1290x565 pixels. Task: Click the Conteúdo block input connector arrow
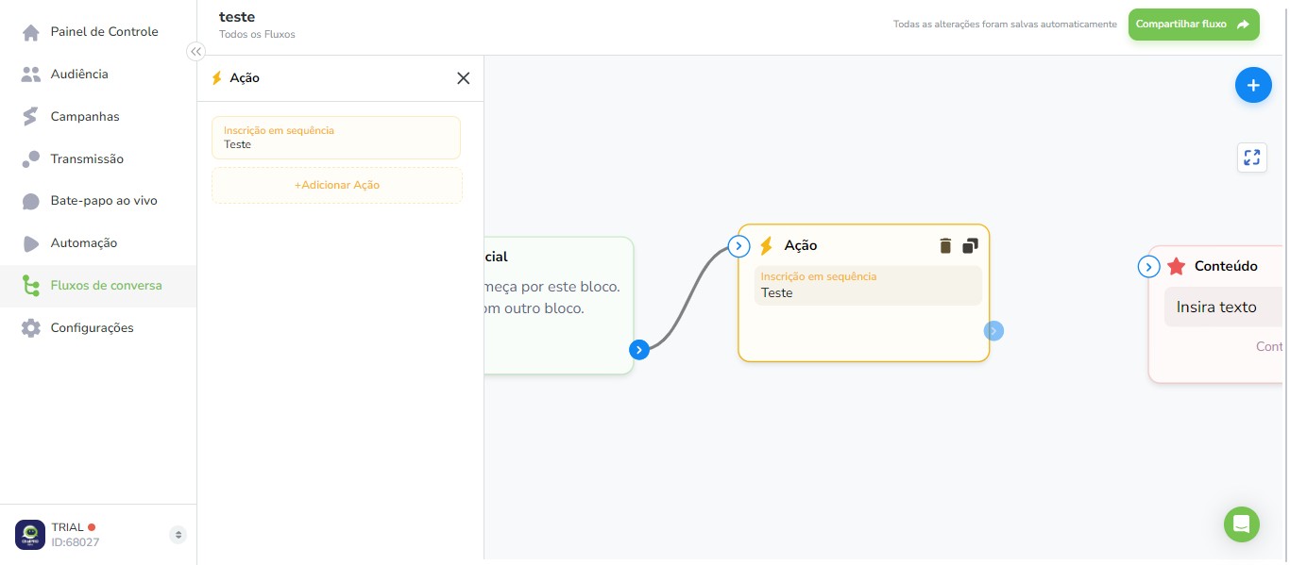(1148, 267)
